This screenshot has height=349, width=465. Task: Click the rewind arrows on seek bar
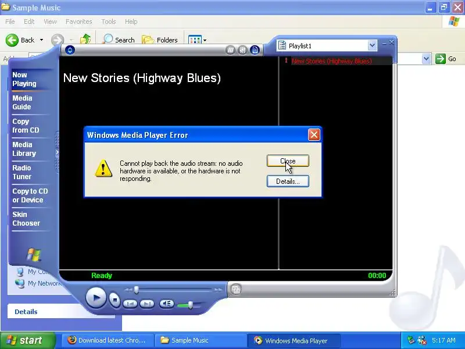128,290
